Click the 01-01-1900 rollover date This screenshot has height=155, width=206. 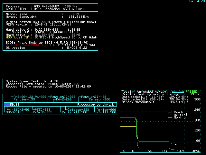tap(85, 45)
